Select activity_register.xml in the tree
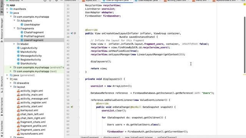 (34, 102)
